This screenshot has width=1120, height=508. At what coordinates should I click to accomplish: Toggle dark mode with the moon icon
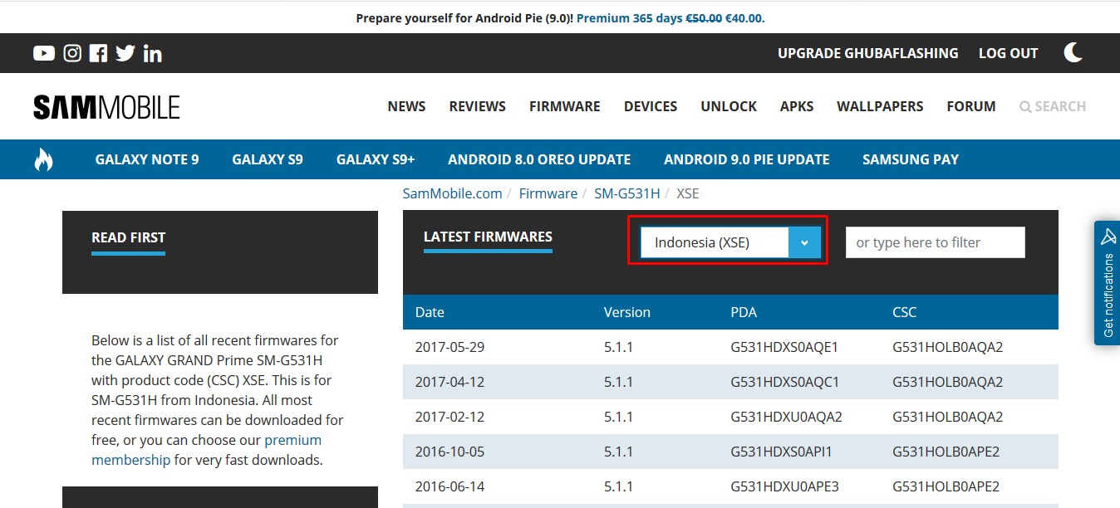1073,52
